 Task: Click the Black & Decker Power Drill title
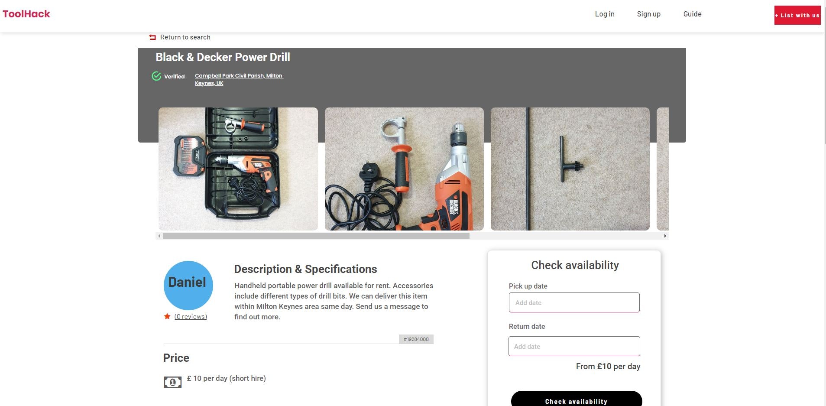[223, 57]
